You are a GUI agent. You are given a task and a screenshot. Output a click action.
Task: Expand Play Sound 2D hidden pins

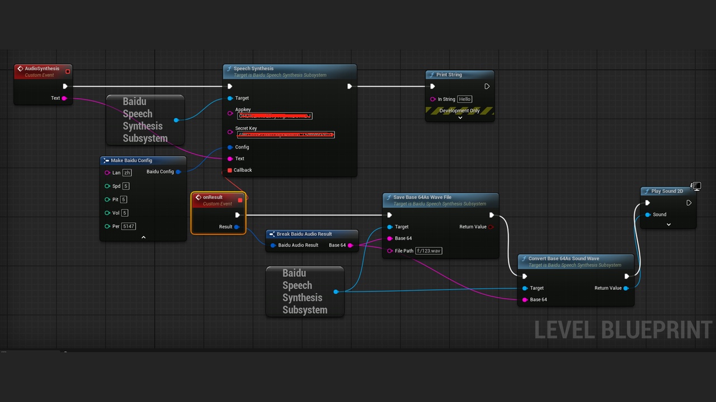(668, 224)
